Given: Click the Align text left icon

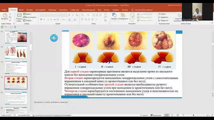Looking at the screenshot, I should pyautogui.click(x=82, y=19).
